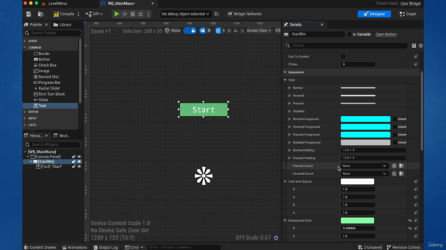The height and width of the screenshot is (250, 446).
Task: Expand the Normal style row
Action: (289, 88)
